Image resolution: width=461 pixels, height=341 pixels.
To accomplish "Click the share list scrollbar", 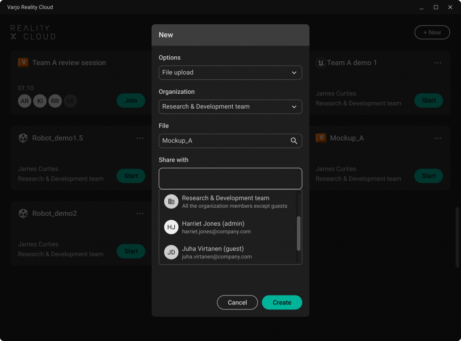I will pos(298,233).
